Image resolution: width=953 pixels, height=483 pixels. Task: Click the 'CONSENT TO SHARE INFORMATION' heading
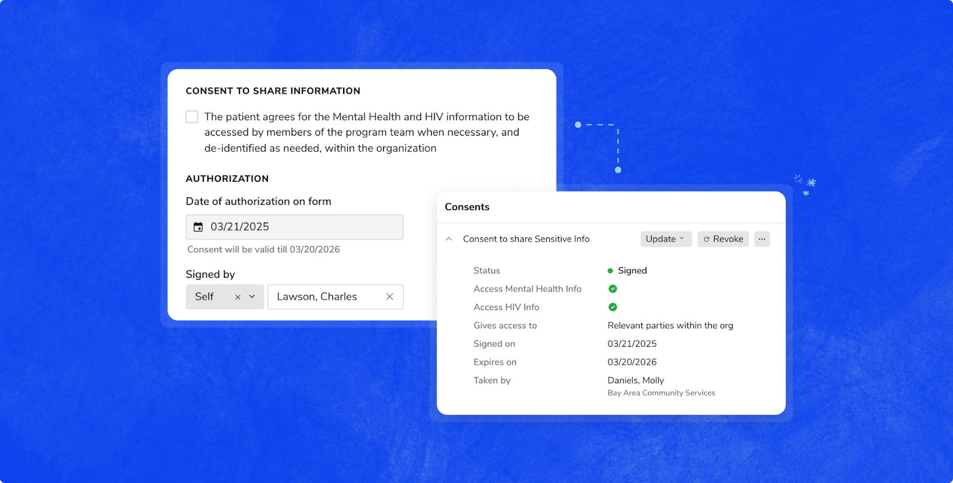273,91
